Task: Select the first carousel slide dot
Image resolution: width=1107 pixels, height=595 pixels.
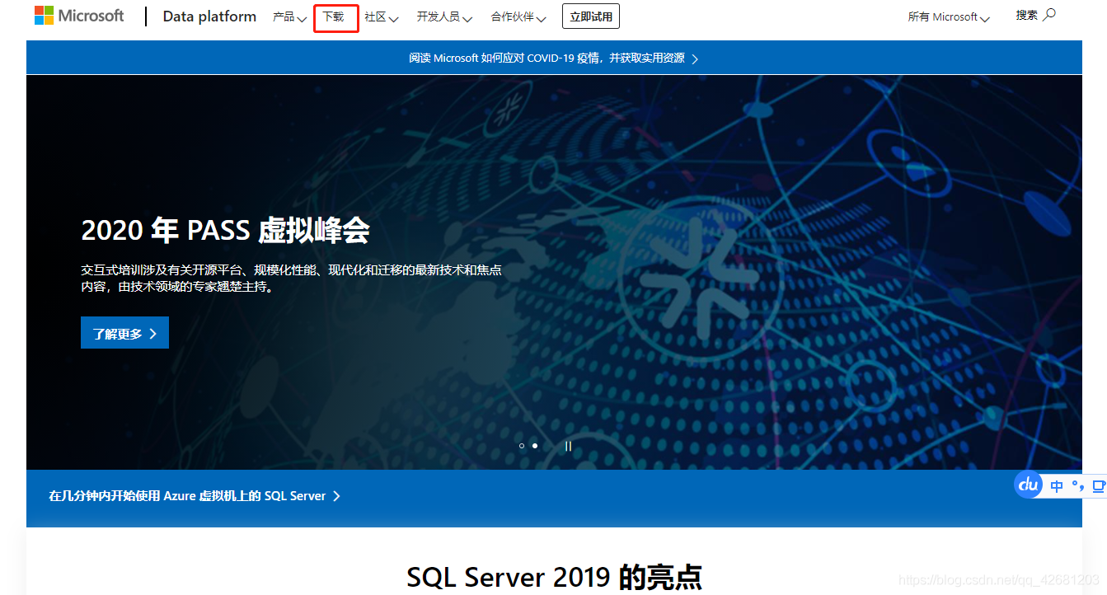Action: pyautogui.click(x=522, y=446)
